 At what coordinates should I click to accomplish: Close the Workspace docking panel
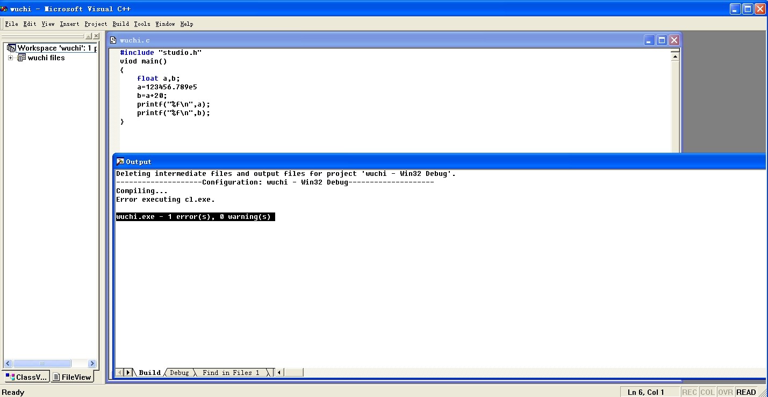tap(96, 36)
